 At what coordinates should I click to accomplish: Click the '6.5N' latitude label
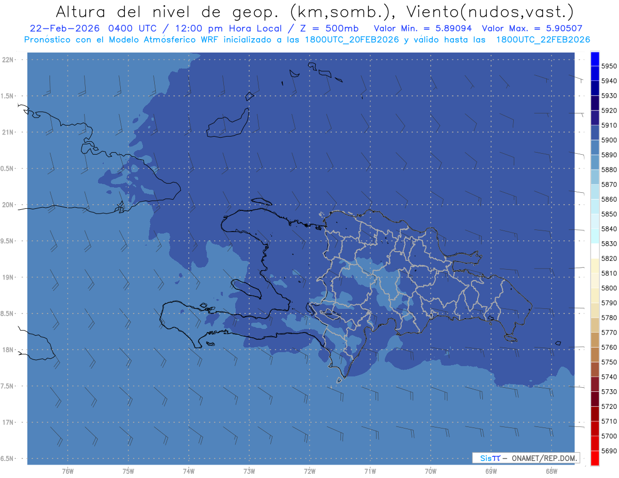pyautogui.click(x=7, y=458)
